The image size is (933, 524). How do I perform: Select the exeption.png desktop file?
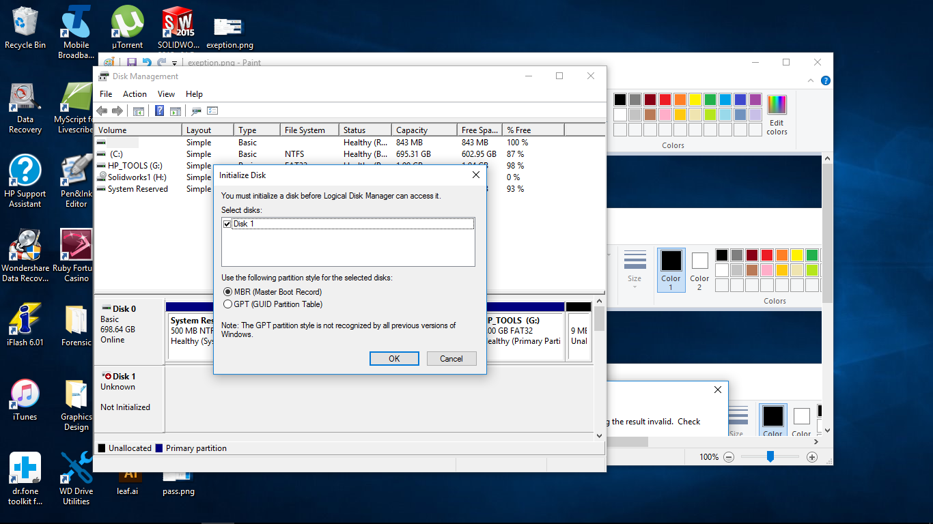pyautogui.click(x=229, y=33)
